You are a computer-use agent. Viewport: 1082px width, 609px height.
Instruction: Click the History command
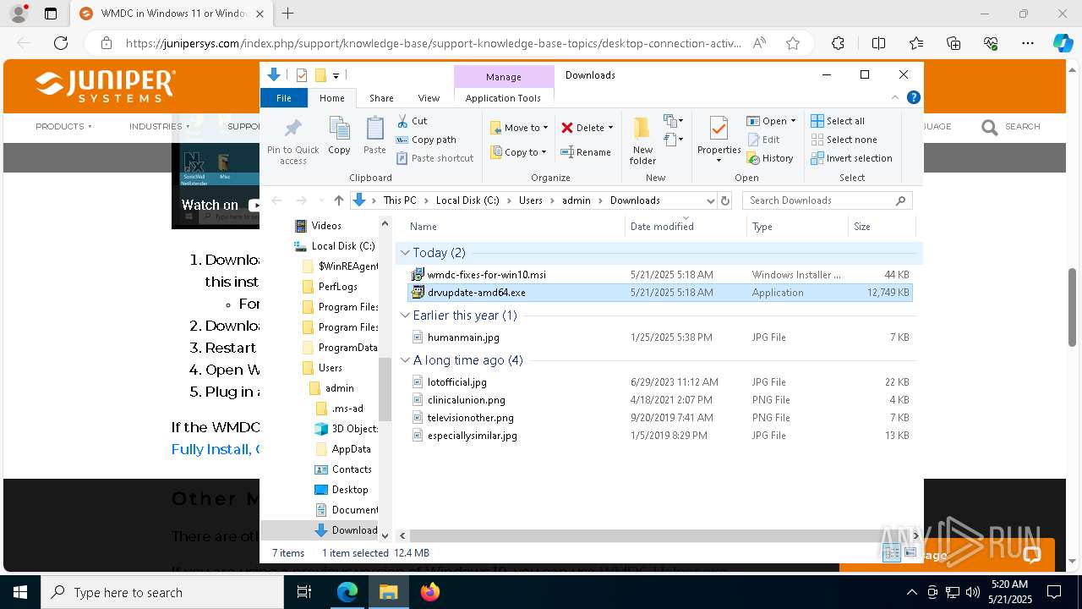tap(770, 158)
